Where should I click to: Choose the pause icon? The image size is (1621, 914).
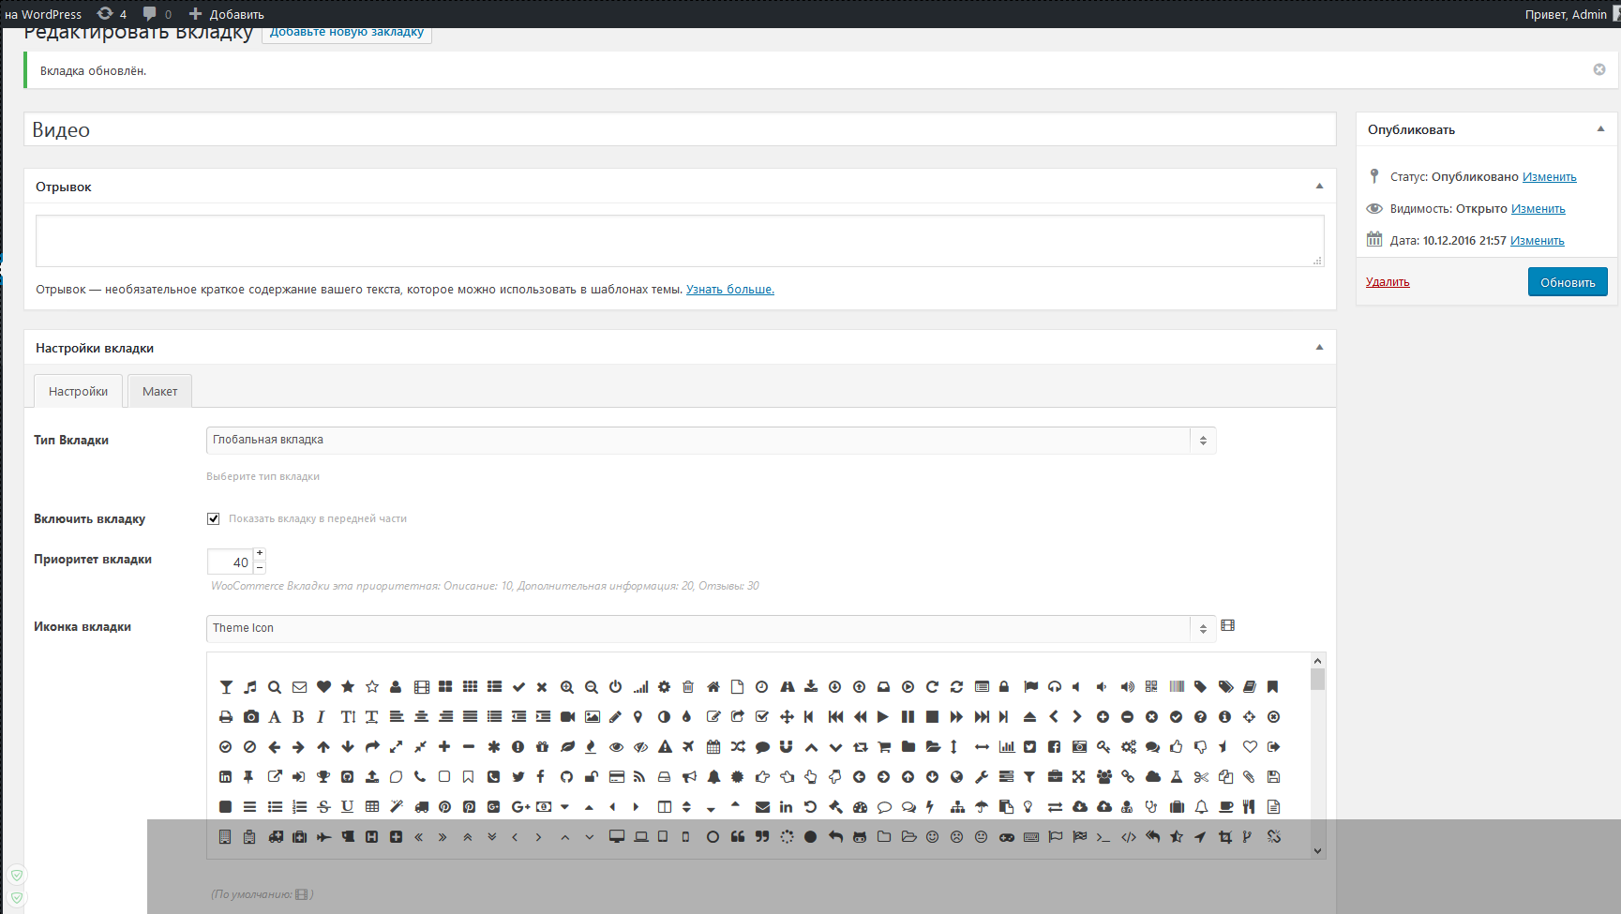coord(908,717)
